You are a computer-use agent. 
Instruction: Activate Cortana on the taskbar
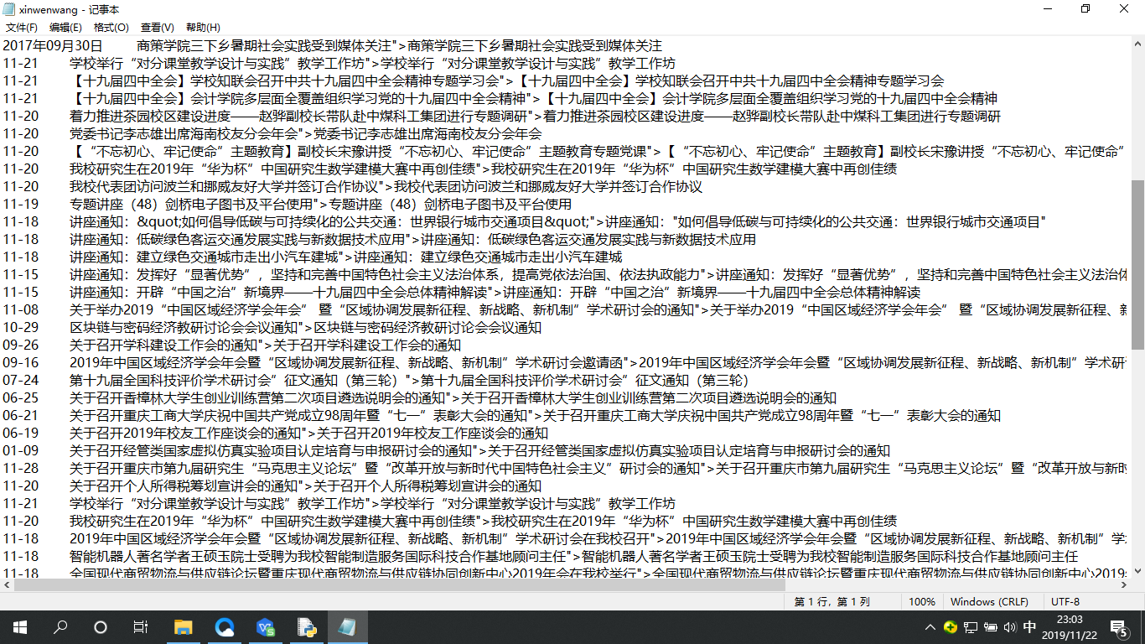[x=100, y=626]
